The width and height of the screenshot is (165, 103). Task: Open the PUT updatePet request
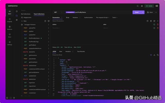pyautogui.click(x=32, y=35)
